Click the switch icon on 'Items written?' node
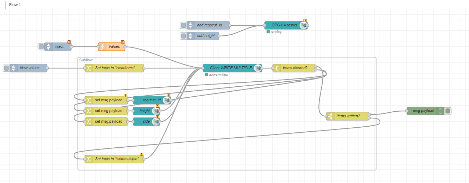 330,116
